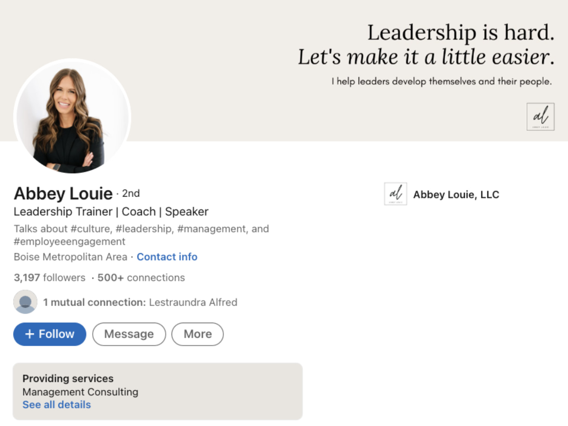This screenshot has height=426, width=568.
Task: Follow Abbey Louie
Action: [50, 334]
